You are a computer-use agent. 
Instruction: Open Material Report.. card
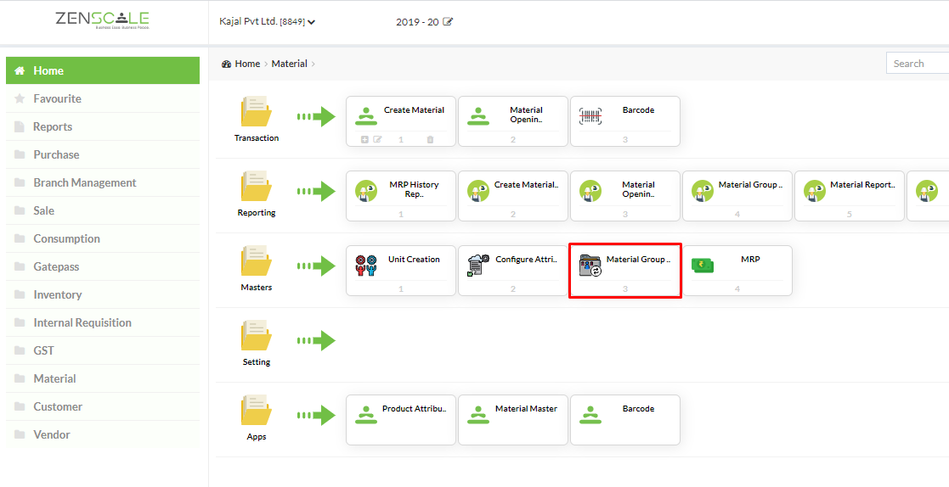(x=849, y=196)
